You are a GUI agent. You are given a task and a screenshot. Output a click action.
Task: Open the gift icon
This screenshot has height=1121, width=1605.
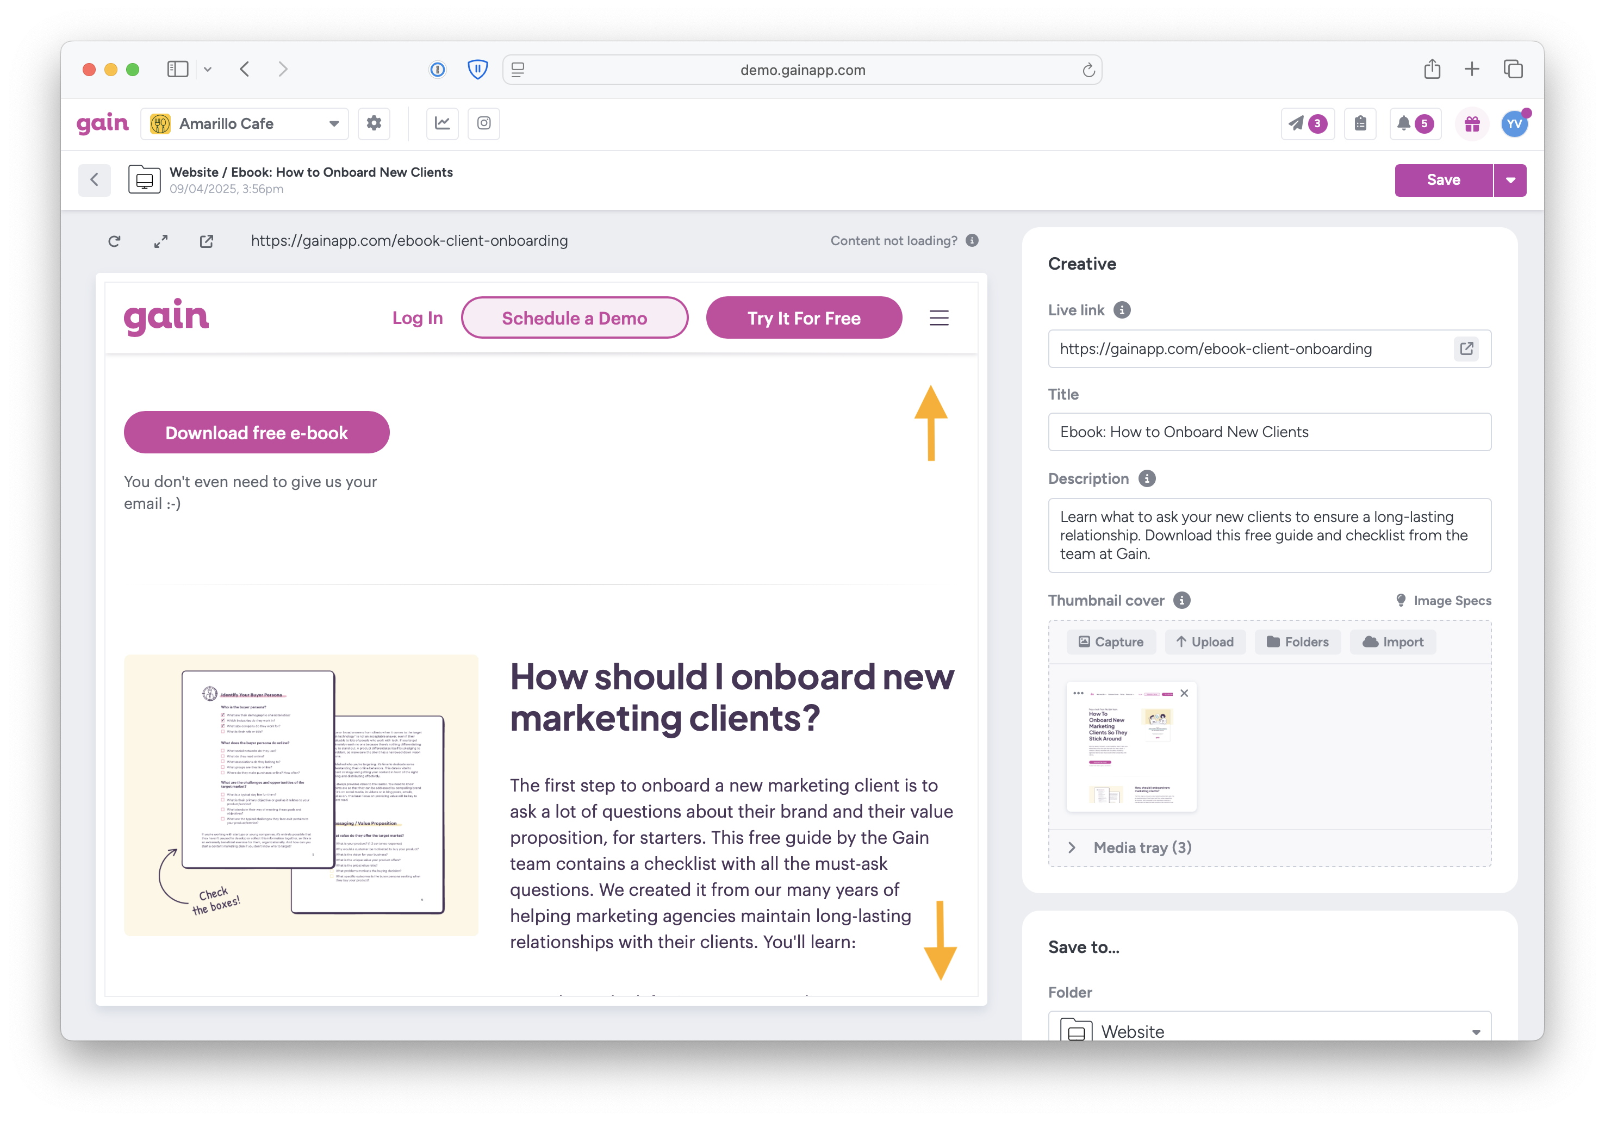point(1472,124)
